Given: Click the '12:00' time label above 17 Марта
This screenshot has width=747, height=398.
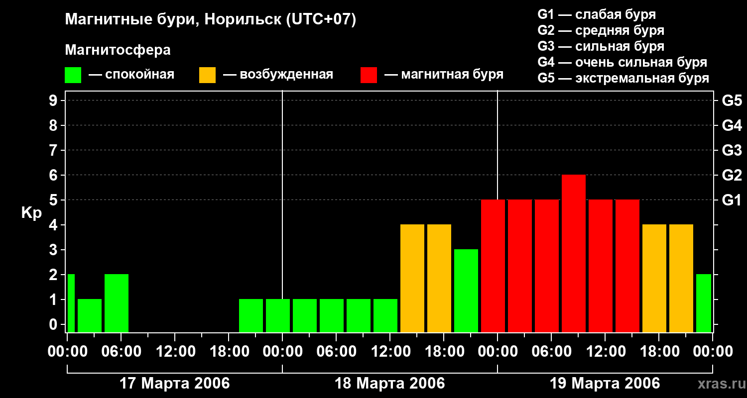Looking at the screenshot, I should (175, 352).
